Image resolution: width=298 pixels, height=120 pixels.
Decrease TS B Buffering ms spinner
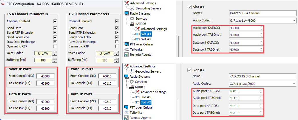[117, 61]
